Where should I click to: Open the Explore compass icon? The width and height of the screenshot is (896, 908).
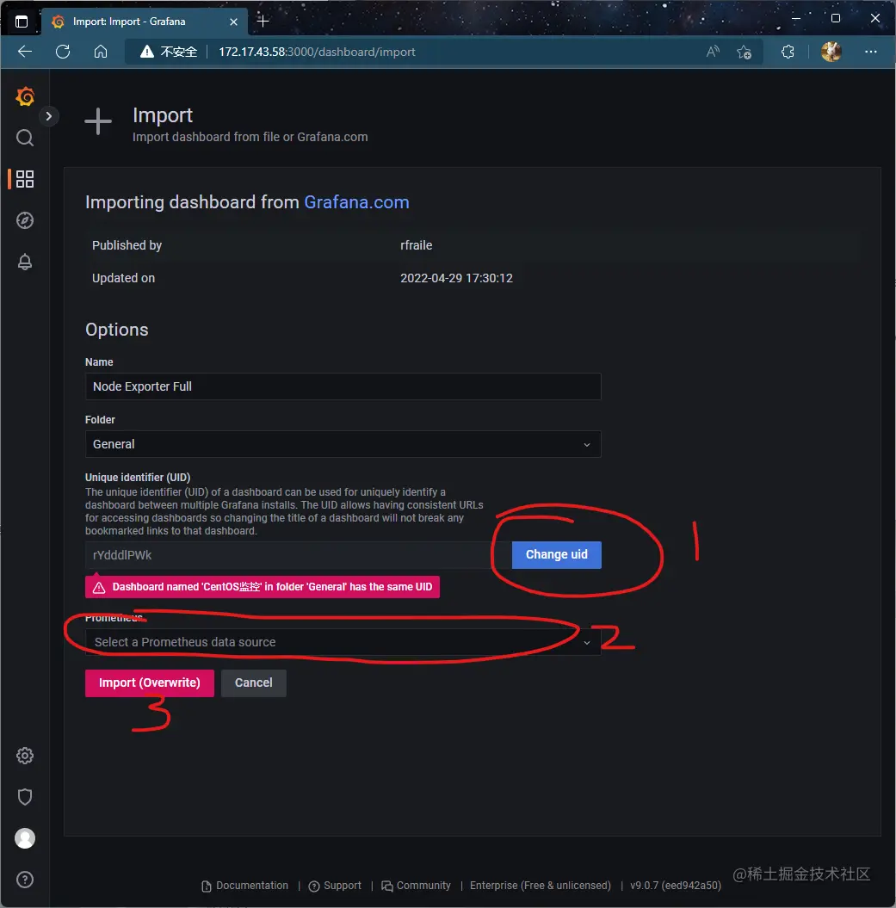coord(25,220)
